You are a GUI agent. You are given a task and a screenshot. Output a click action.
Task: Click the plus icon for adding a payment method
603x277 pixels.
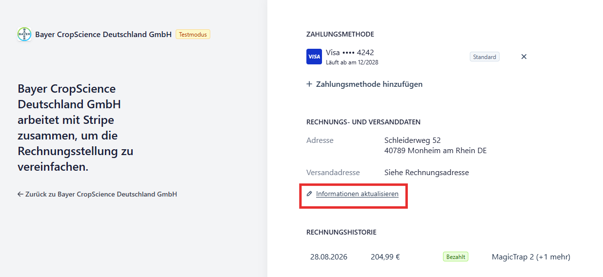(x=309, y=84)
